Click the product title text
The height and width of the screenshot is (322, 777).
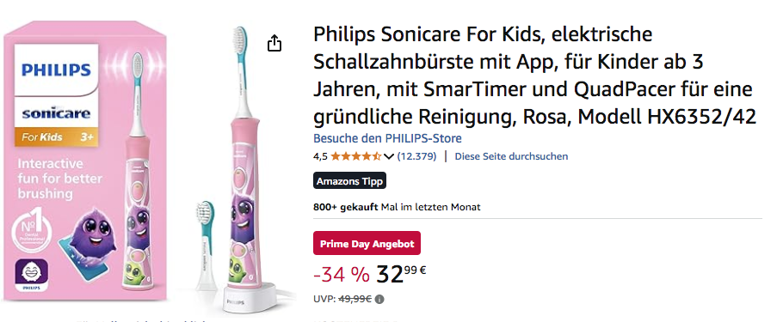[534, 76]
